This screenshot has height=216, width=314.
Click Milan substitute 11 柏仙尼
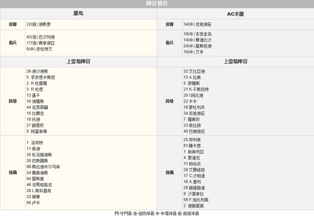[192, 164]
